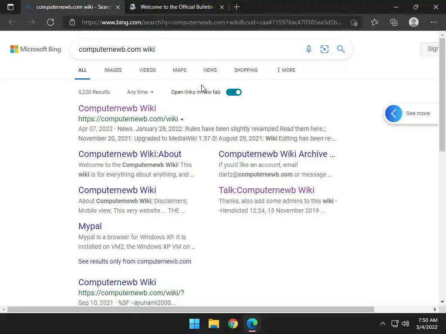Refresh the page with the reload icon

click(51, 22)
